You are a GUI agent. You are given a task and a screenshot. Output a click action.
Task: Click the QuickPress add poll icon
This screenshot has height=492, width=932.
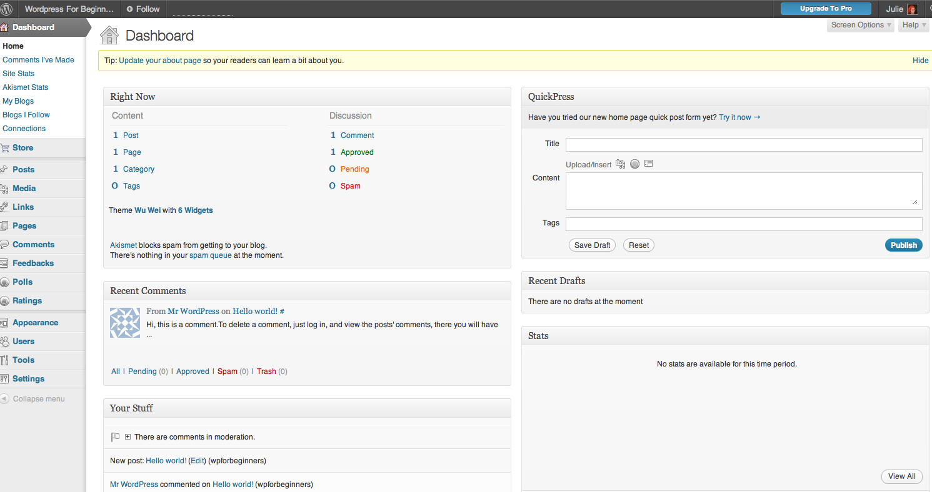coord(634,164)
